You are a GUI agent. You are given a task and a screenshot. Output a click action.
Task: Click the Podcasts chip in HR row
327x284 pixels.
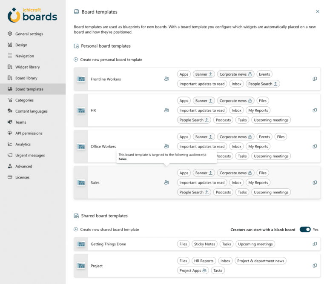point(223,120)
